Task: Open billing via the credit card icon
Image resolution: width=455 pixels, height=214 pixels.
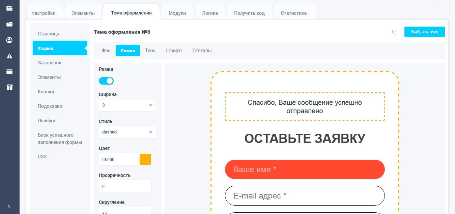Action: pyautogui.click(x=9, y=71)
